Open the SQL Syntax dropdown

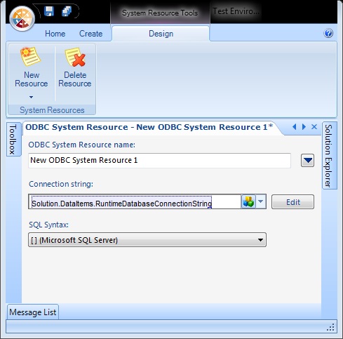pos(147,240)
